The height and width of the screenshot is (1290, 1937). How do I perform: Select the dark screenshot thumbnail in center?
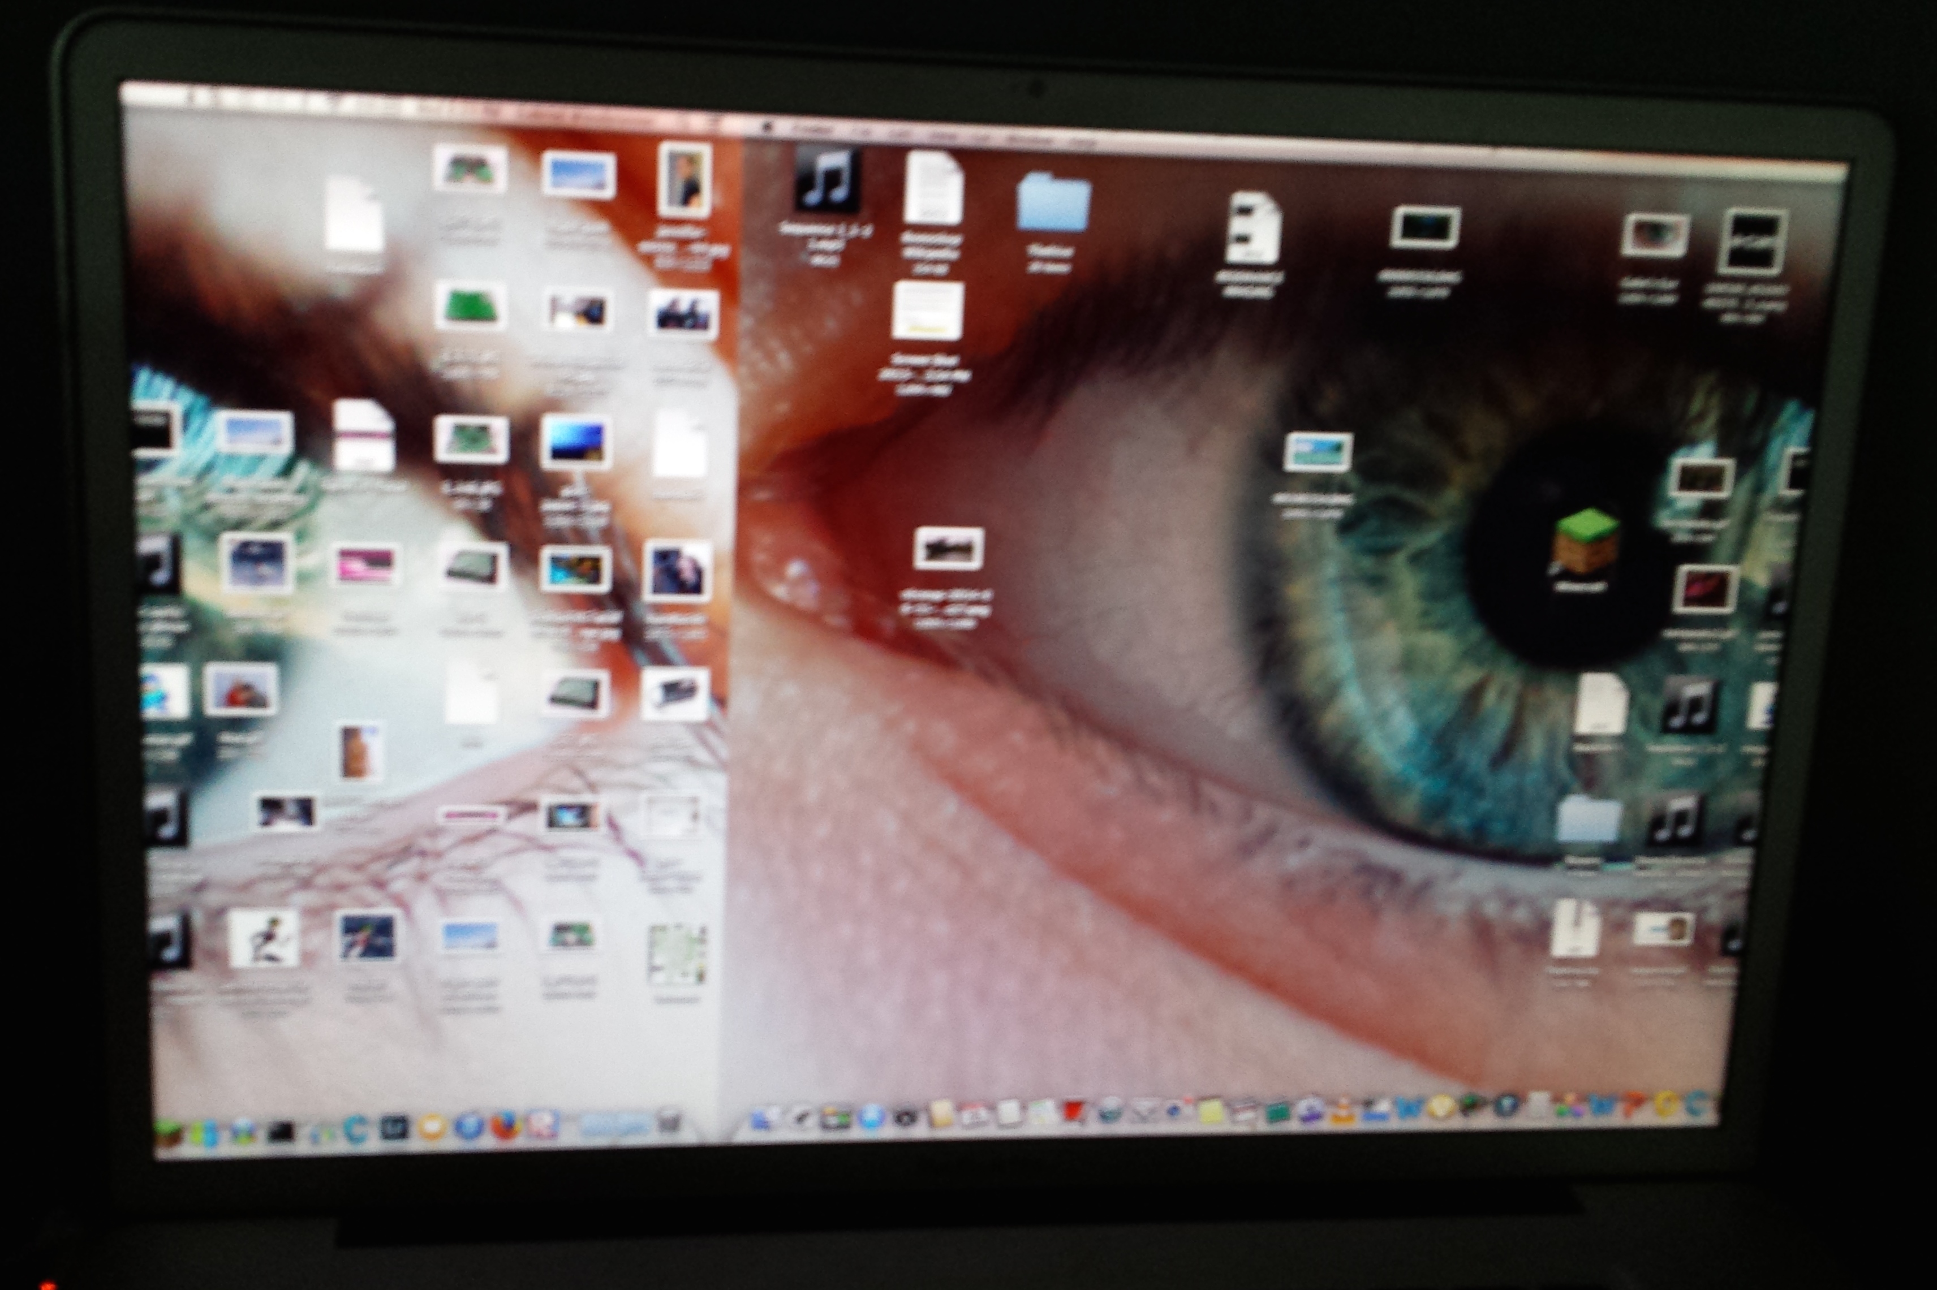[948, 548]
